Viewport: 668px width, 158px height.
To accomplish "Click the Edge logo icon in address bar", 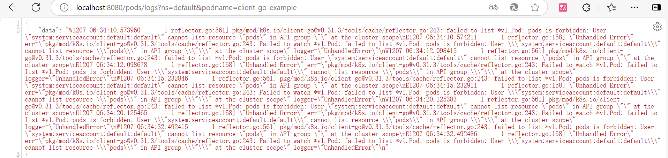I will 514,7.
